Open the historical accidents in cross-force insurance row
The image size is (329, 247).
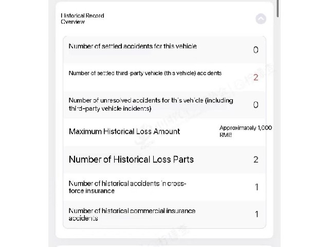[164, 187]
